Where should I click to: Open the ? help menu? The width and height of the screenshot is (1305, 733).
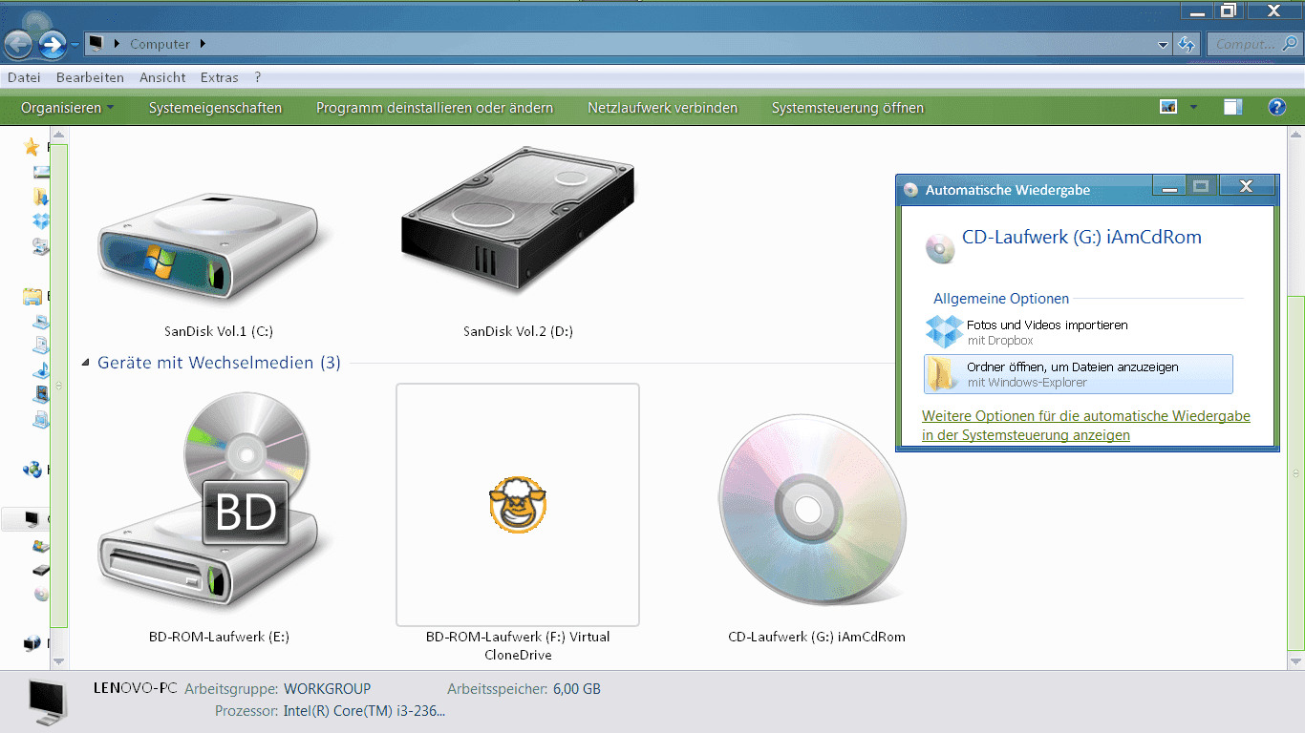(258, 77)
